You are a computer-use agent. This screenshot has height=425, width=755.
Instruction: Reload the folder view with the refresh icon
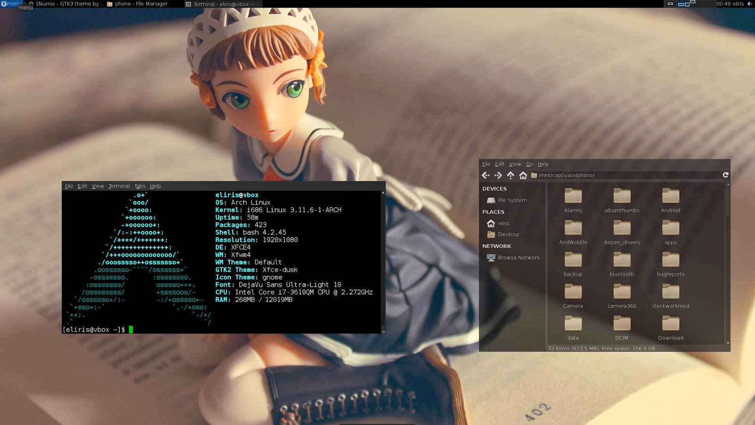click(726, 175)
